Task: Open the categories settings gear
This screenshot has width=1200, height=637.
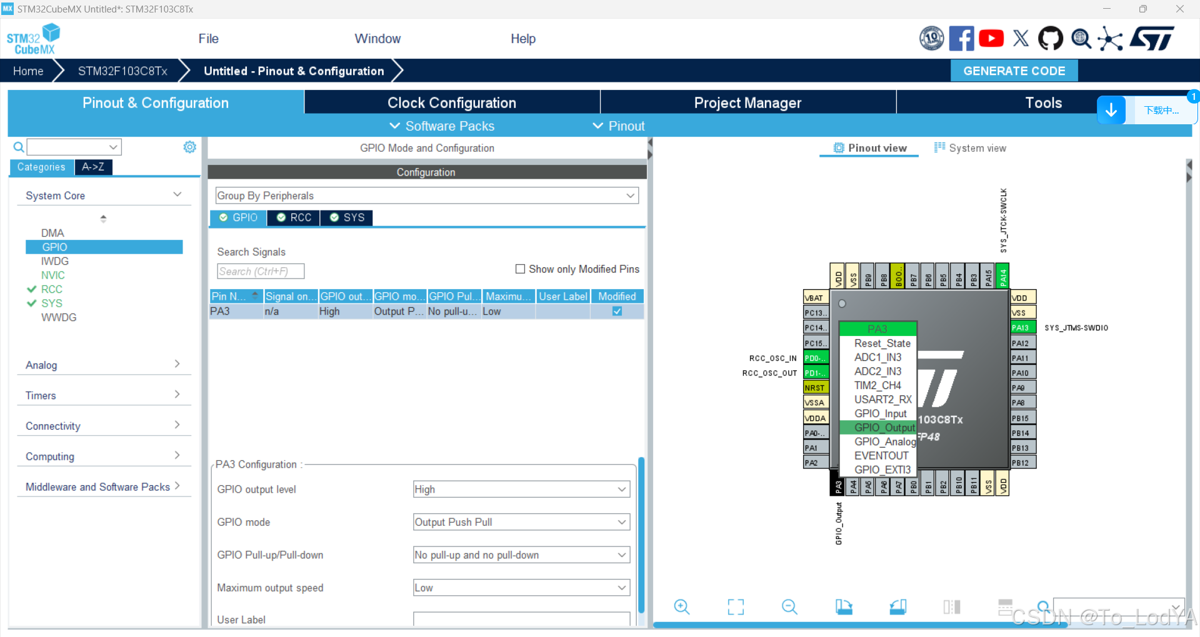Action: pos(189,147)
